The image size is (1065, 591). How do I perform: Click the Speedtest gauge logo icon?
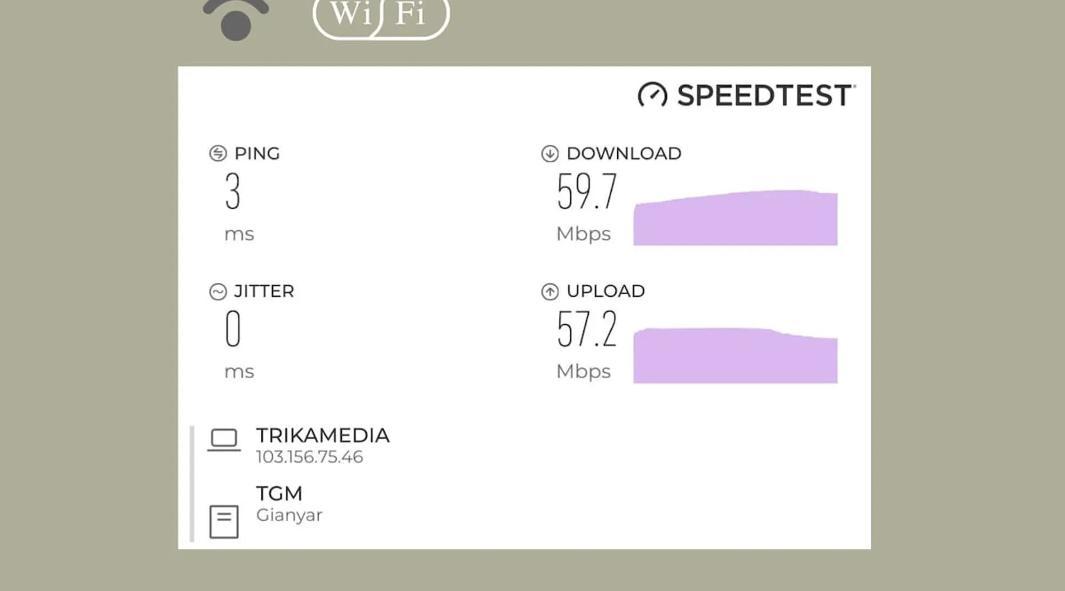(x=652, y=95)
